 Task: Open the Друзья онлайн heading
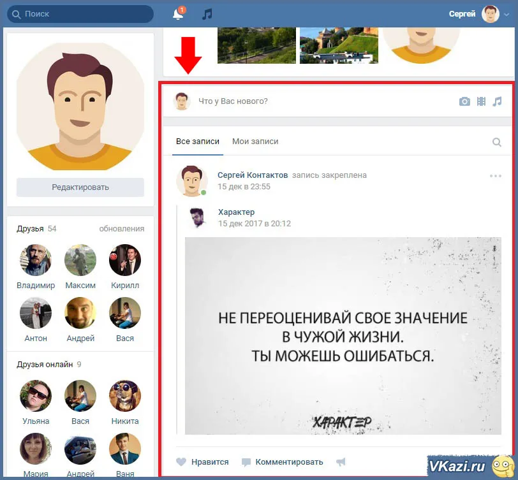[x=45, y=365]
